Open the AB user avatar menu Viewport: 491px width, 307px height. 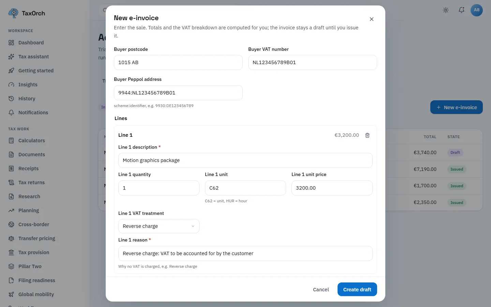coord(477,10)
